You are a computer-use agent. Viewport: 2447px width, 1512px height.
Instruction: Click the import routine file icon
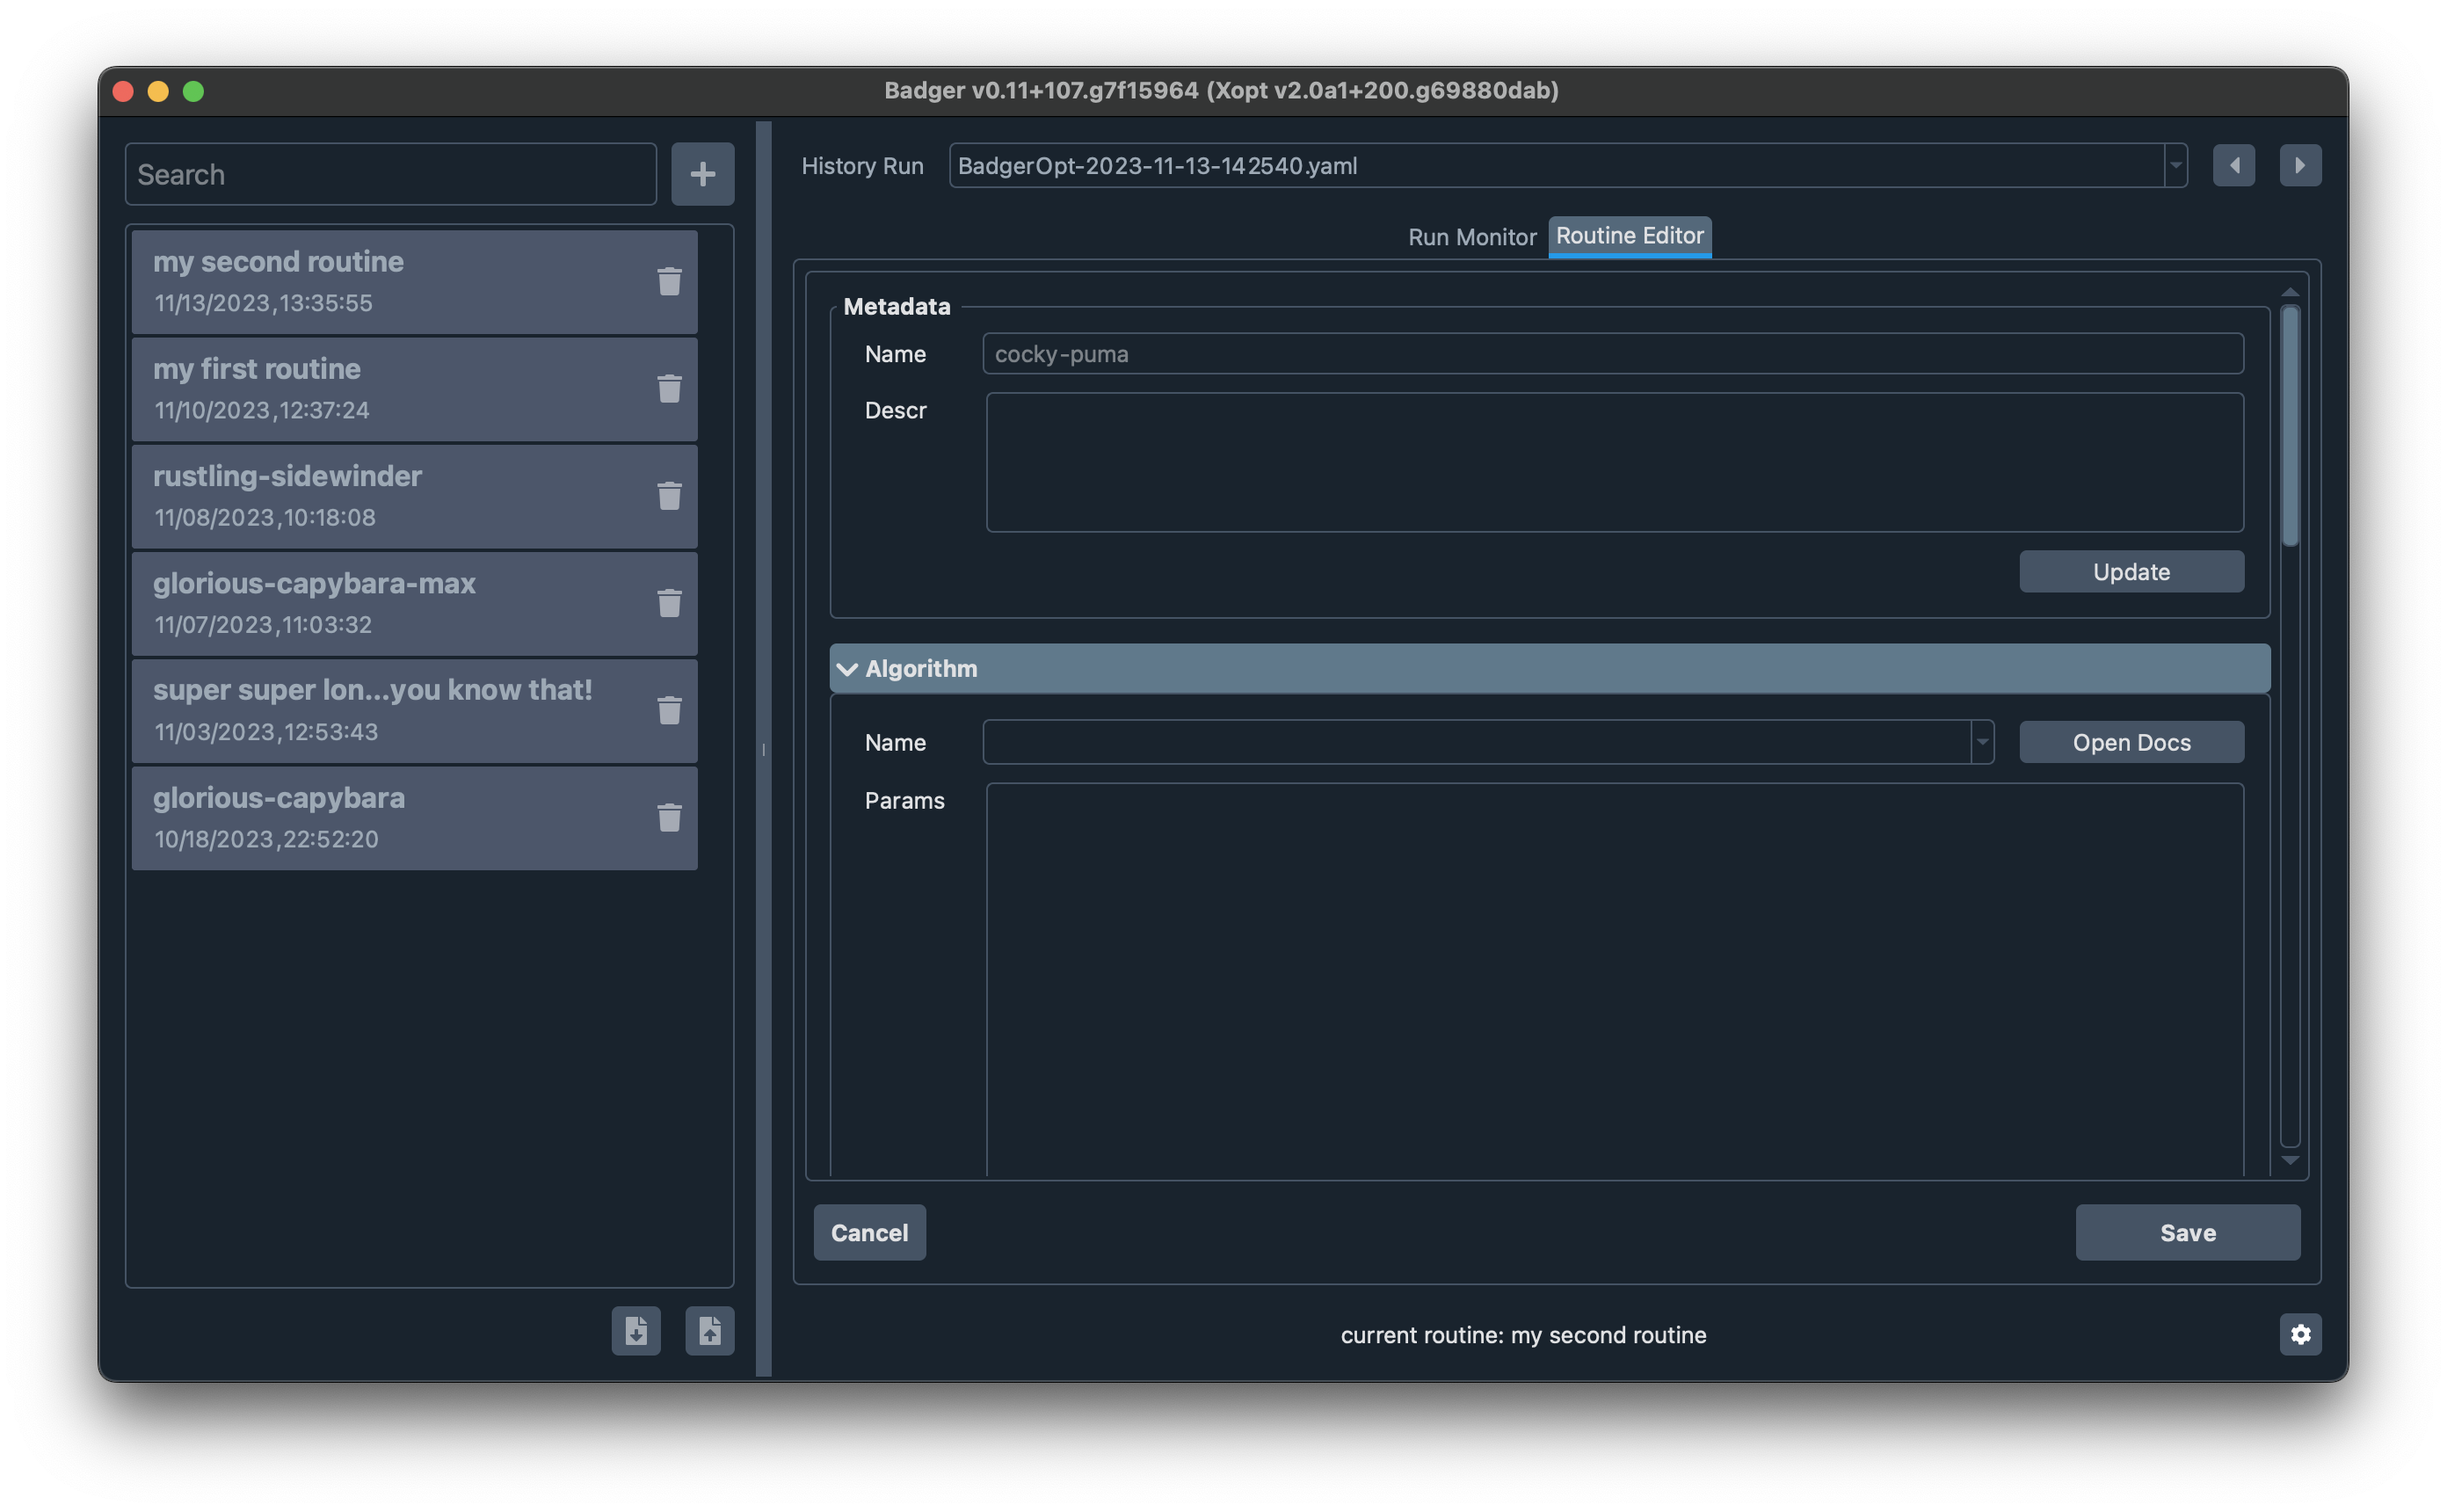[x=636, y=1331]
